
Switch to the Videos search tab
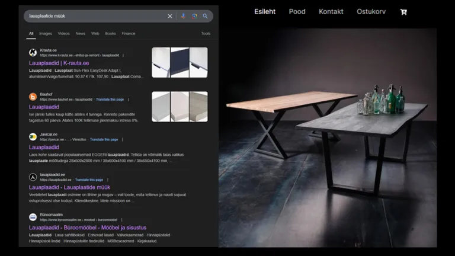63,34
